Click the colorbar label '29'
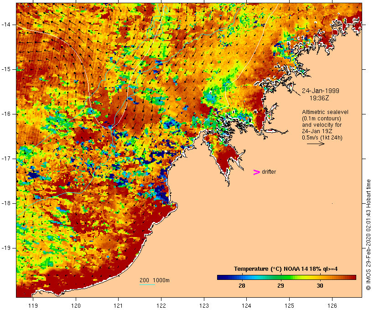374x310 pixels. (x=281, y=286)
